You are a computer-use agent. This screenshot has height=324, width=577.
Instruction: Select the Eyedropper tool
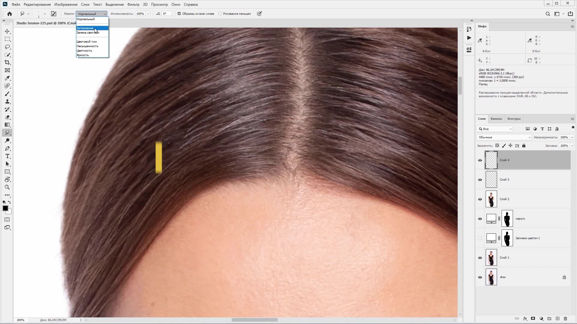(x=8, y=78)
